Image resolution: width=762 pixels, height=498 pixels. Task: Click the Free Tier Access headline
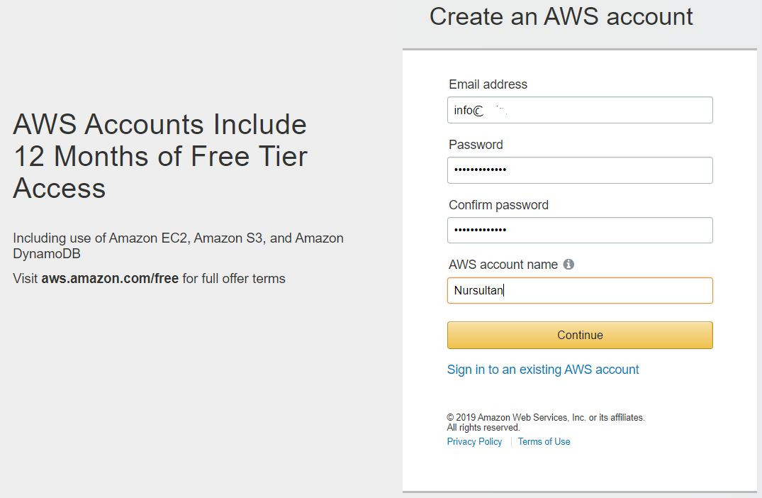[x=159, y=156]
